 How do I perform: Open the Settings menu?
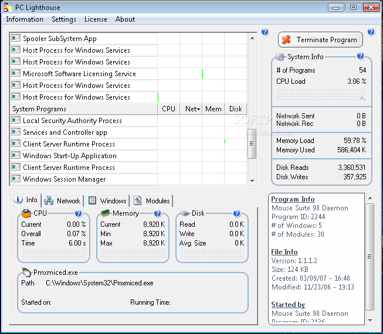[x=64, y=19]
